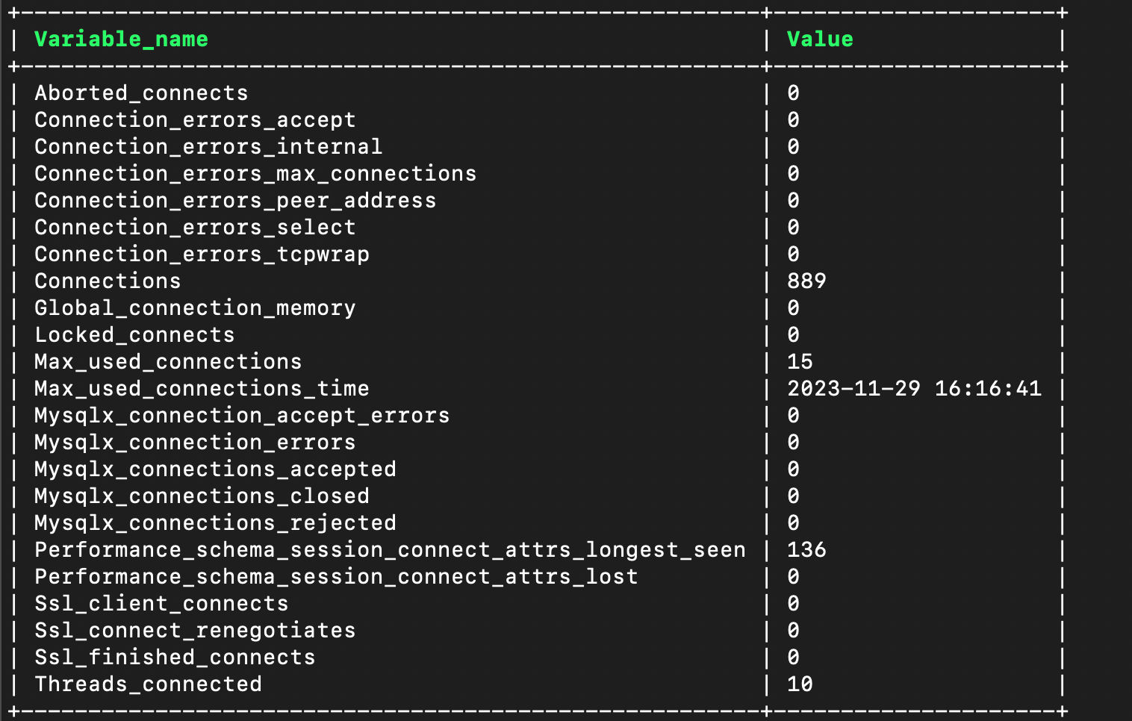Click the Max_used_connections value 15

coord(800,362)
